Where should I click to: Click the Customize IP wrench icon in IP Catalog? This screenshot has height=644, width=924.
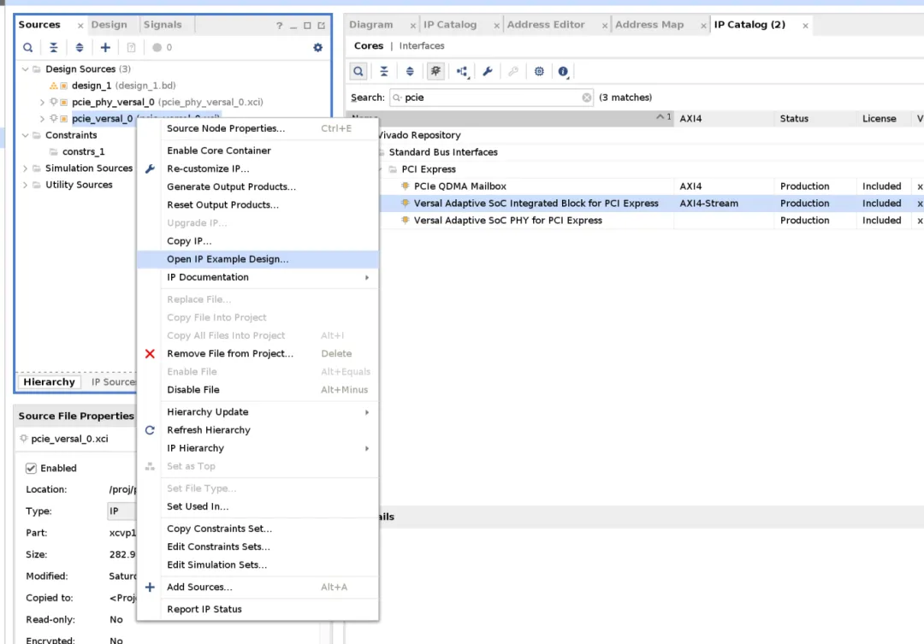(x=487, y=72)
